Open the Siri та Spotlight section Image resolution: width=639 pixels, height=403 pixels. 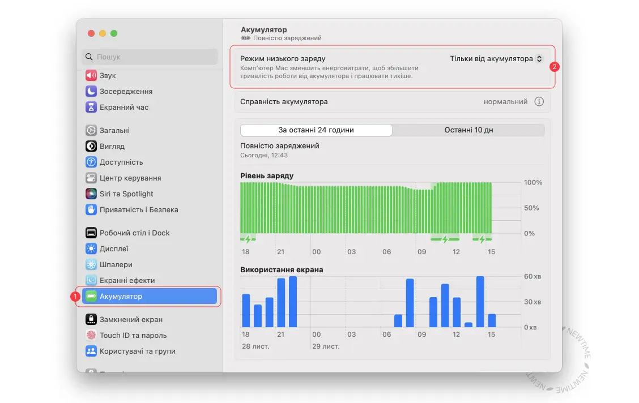tap(150, 194)
